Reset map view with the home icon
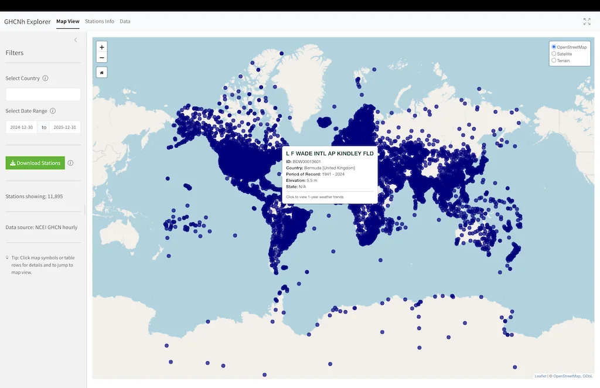This screenshot has width=600, height=388. click(x=102, y=72)
